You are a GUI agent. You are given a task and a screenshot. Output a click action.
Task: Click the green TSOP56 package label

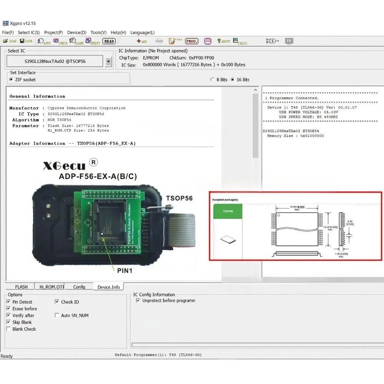tap(228, 211)
